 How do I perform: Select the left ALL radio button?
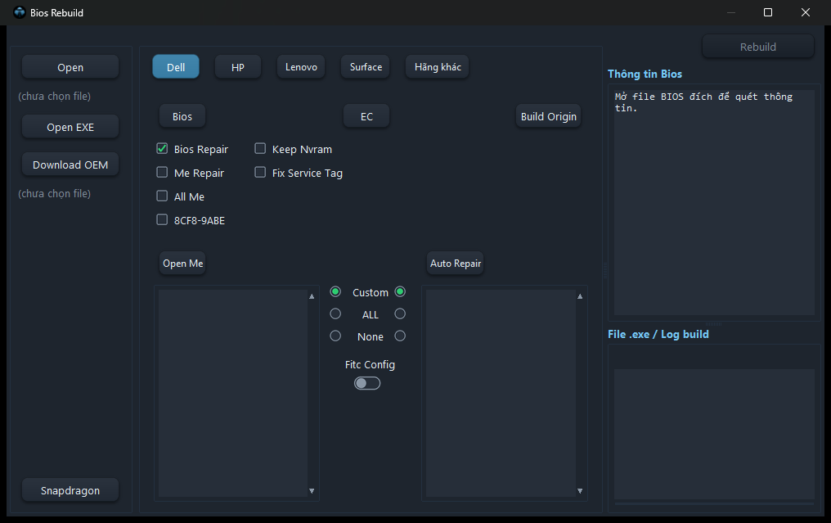pos(335,314)
